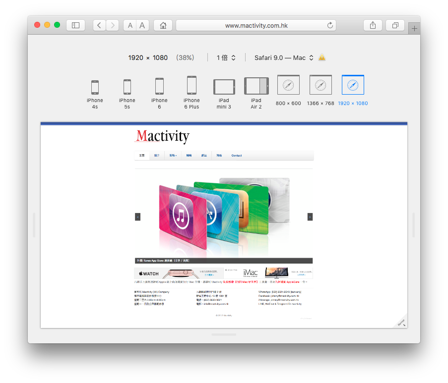Go back with the left arrow button
Screen dimensions: 448x383
(99, 25)
